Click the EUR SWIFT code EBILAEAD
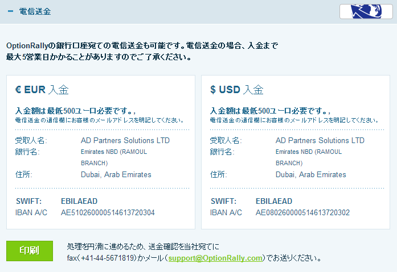This screenshot has height=272, width=397. click(x=79, y=201)
